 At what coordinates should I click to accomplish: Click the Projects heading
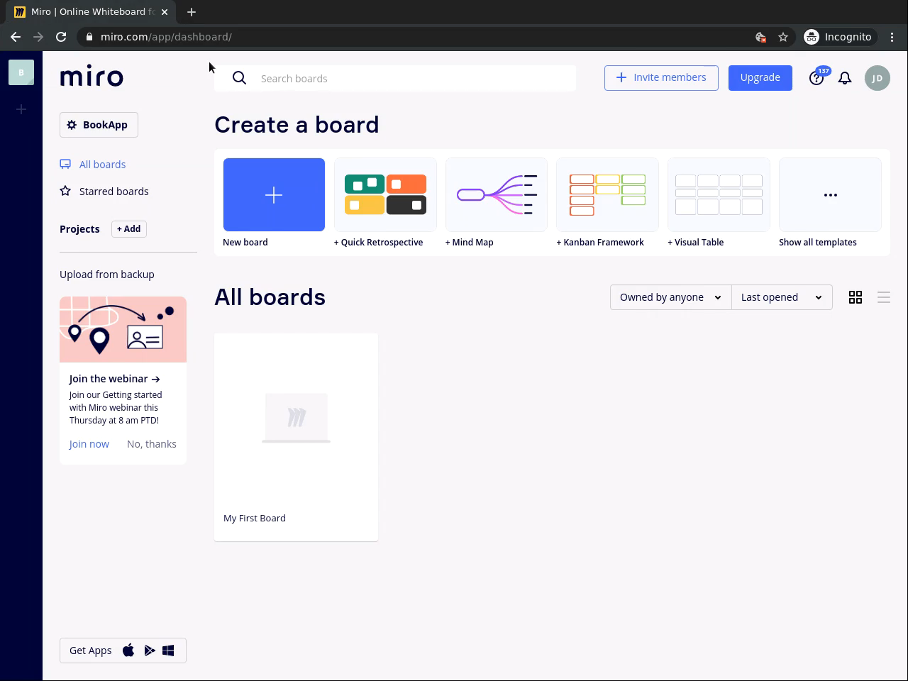[79, 229]
